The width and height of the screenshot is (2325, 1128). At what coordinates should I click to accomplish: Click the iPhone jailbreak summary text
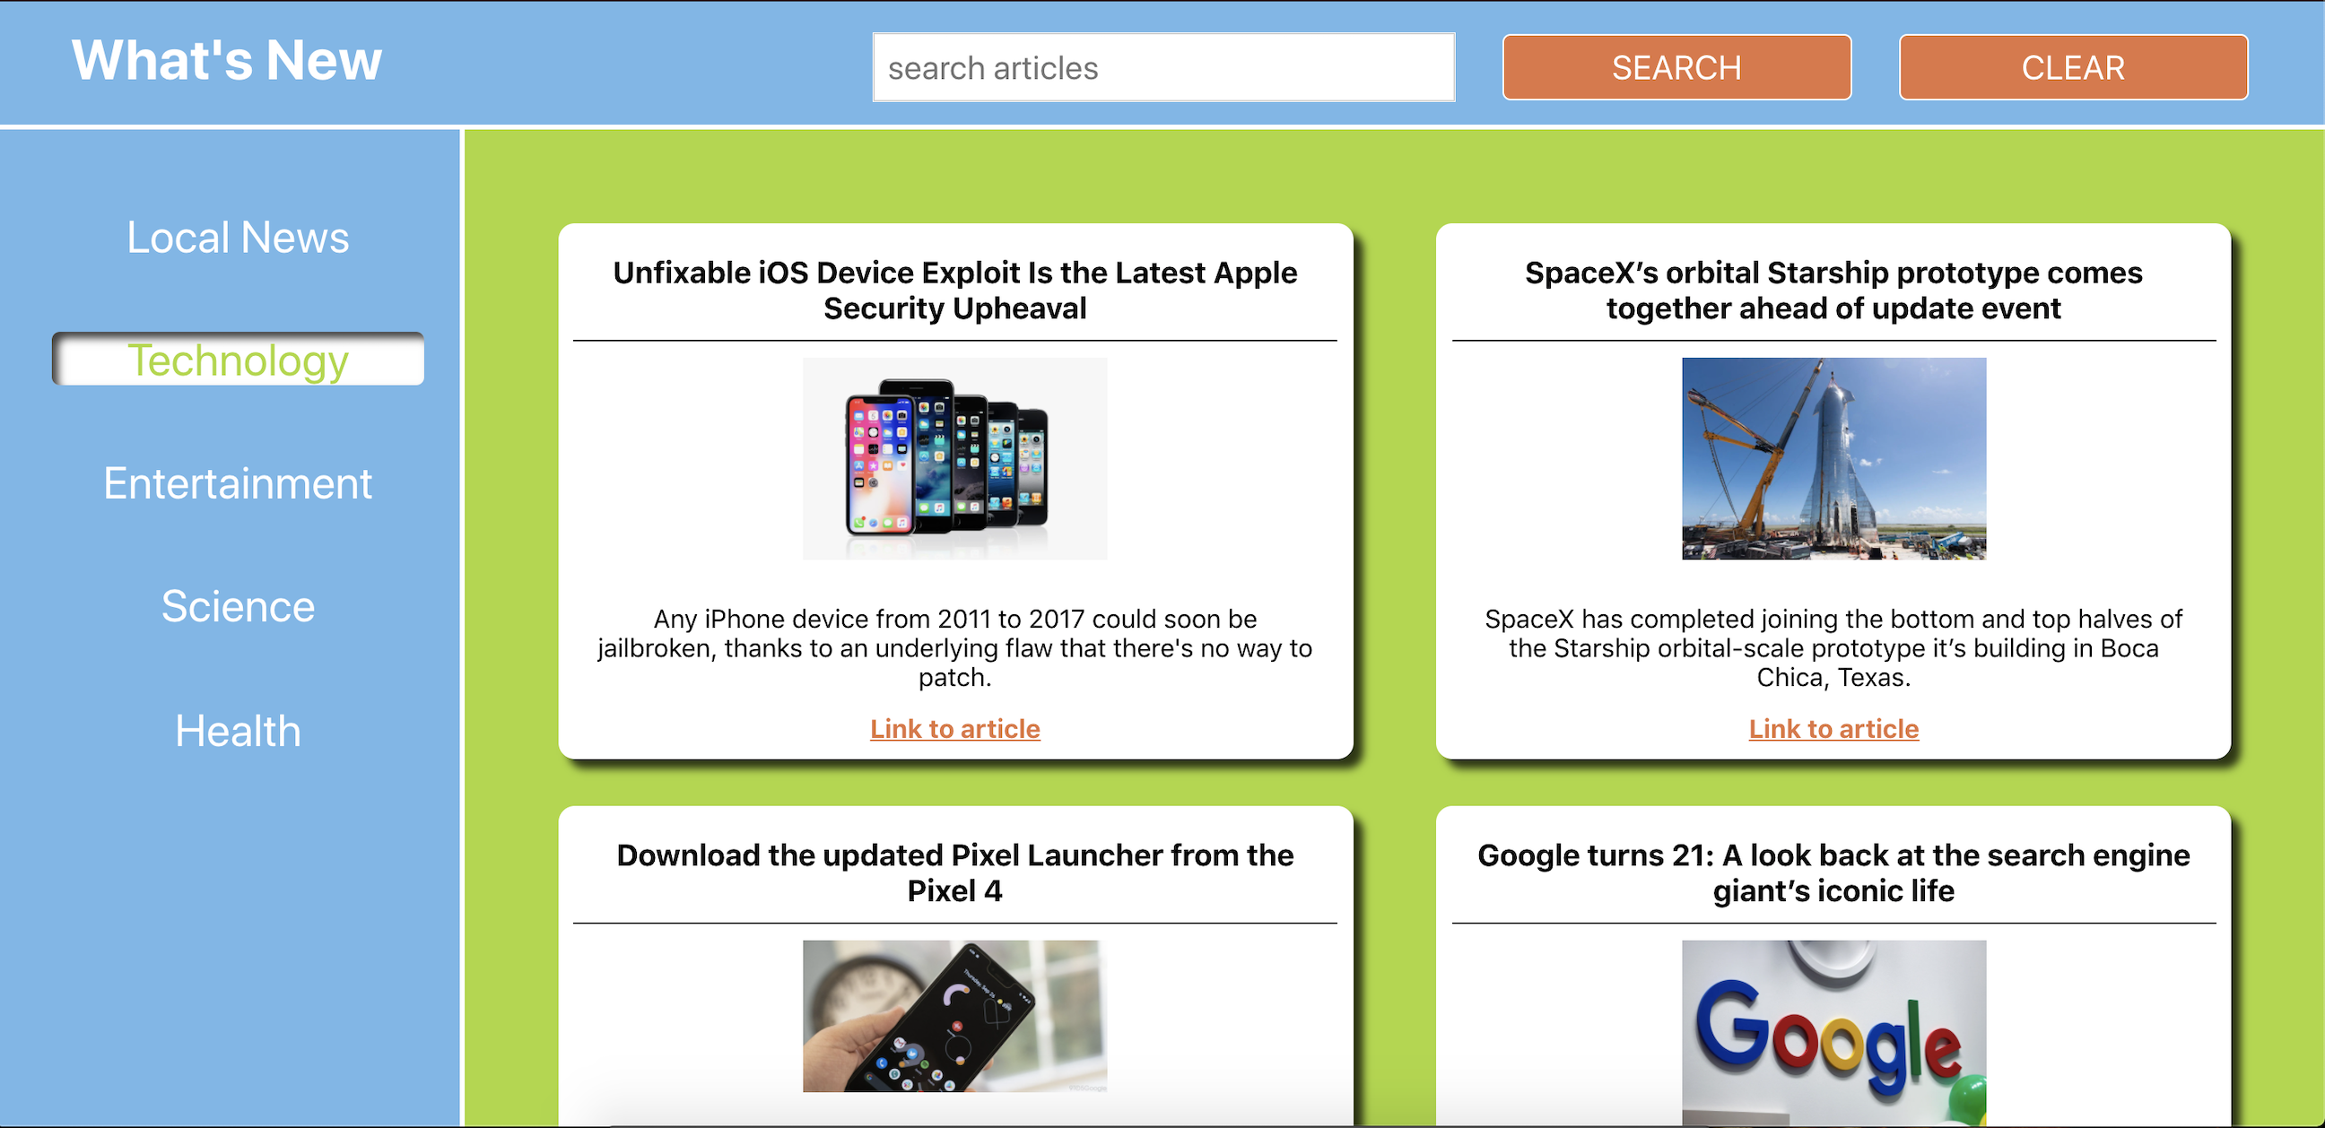coord(954,648)
